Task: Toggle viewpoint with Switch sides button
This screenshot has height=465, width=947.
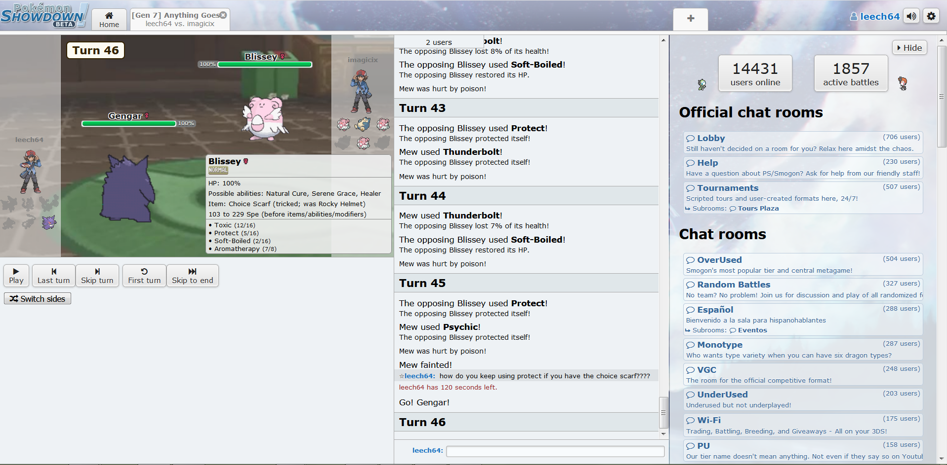Action: (x=38, y=299)
